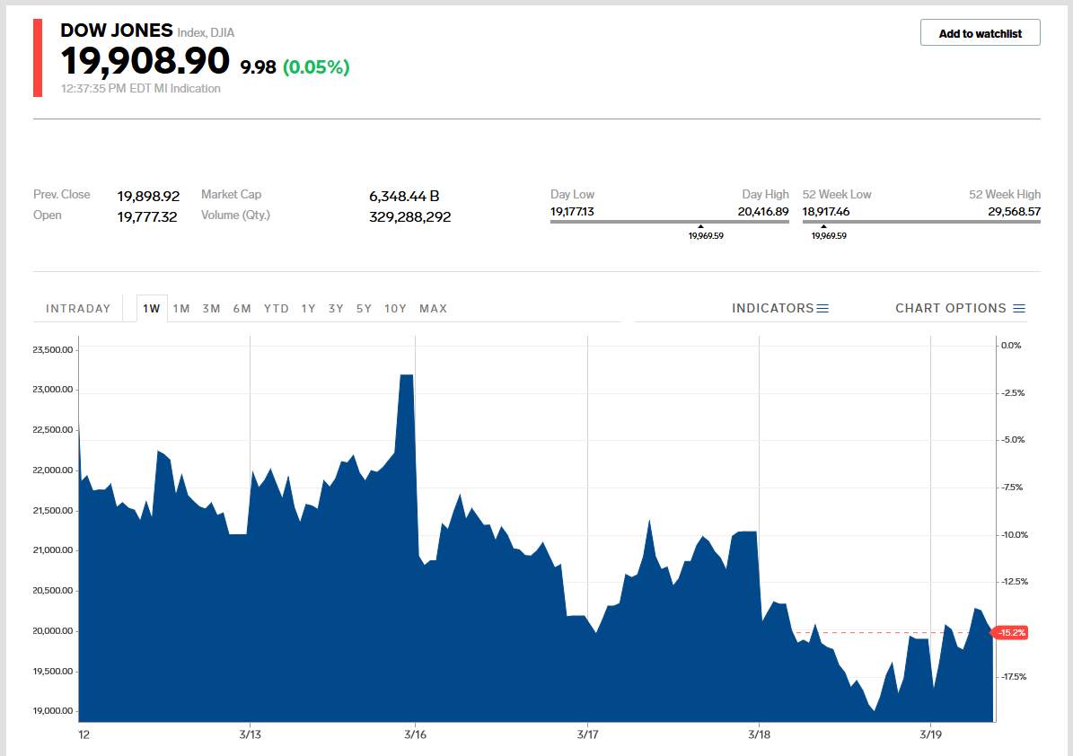
Task: Click the 52 Week range triangle marker
Action: click(823, 226)
